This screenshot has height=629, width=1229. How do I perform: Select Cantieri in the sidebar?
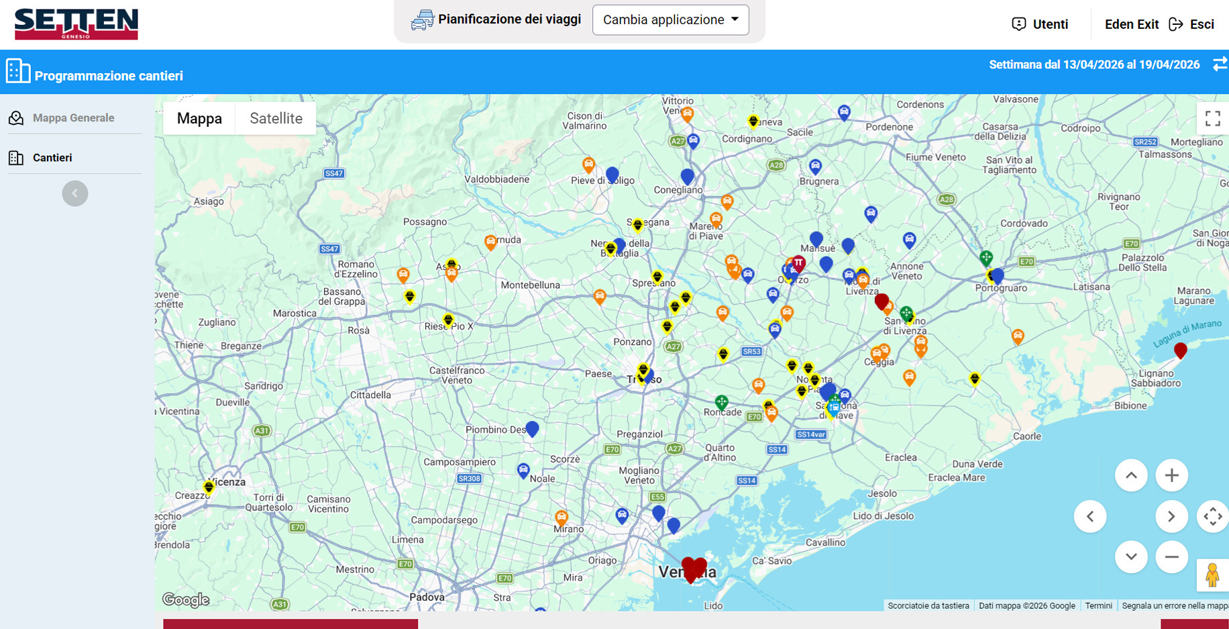click(52, 158)
